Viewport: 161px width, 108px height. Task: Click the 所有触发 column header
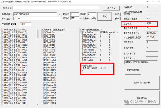tap(104, 32)
